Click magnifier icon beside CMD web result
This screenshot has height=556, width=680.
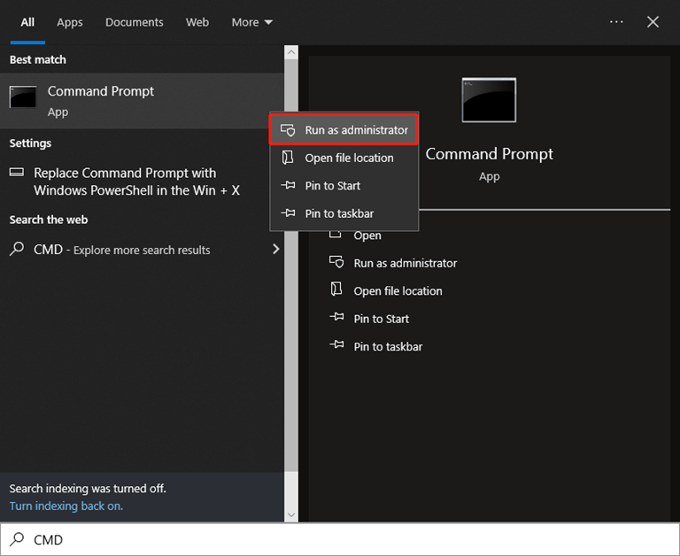click(17, 249)
